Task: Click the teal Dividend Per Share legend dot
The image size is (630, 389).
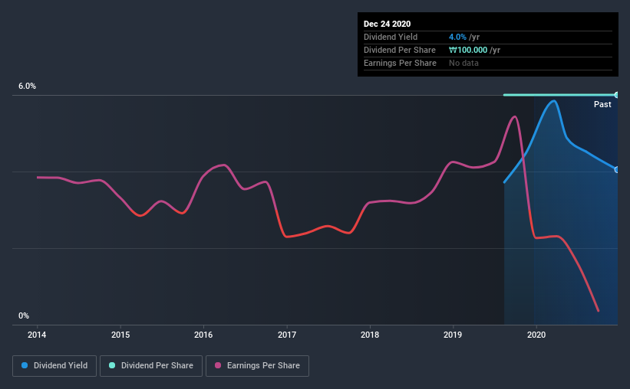Action: (112, 365)
